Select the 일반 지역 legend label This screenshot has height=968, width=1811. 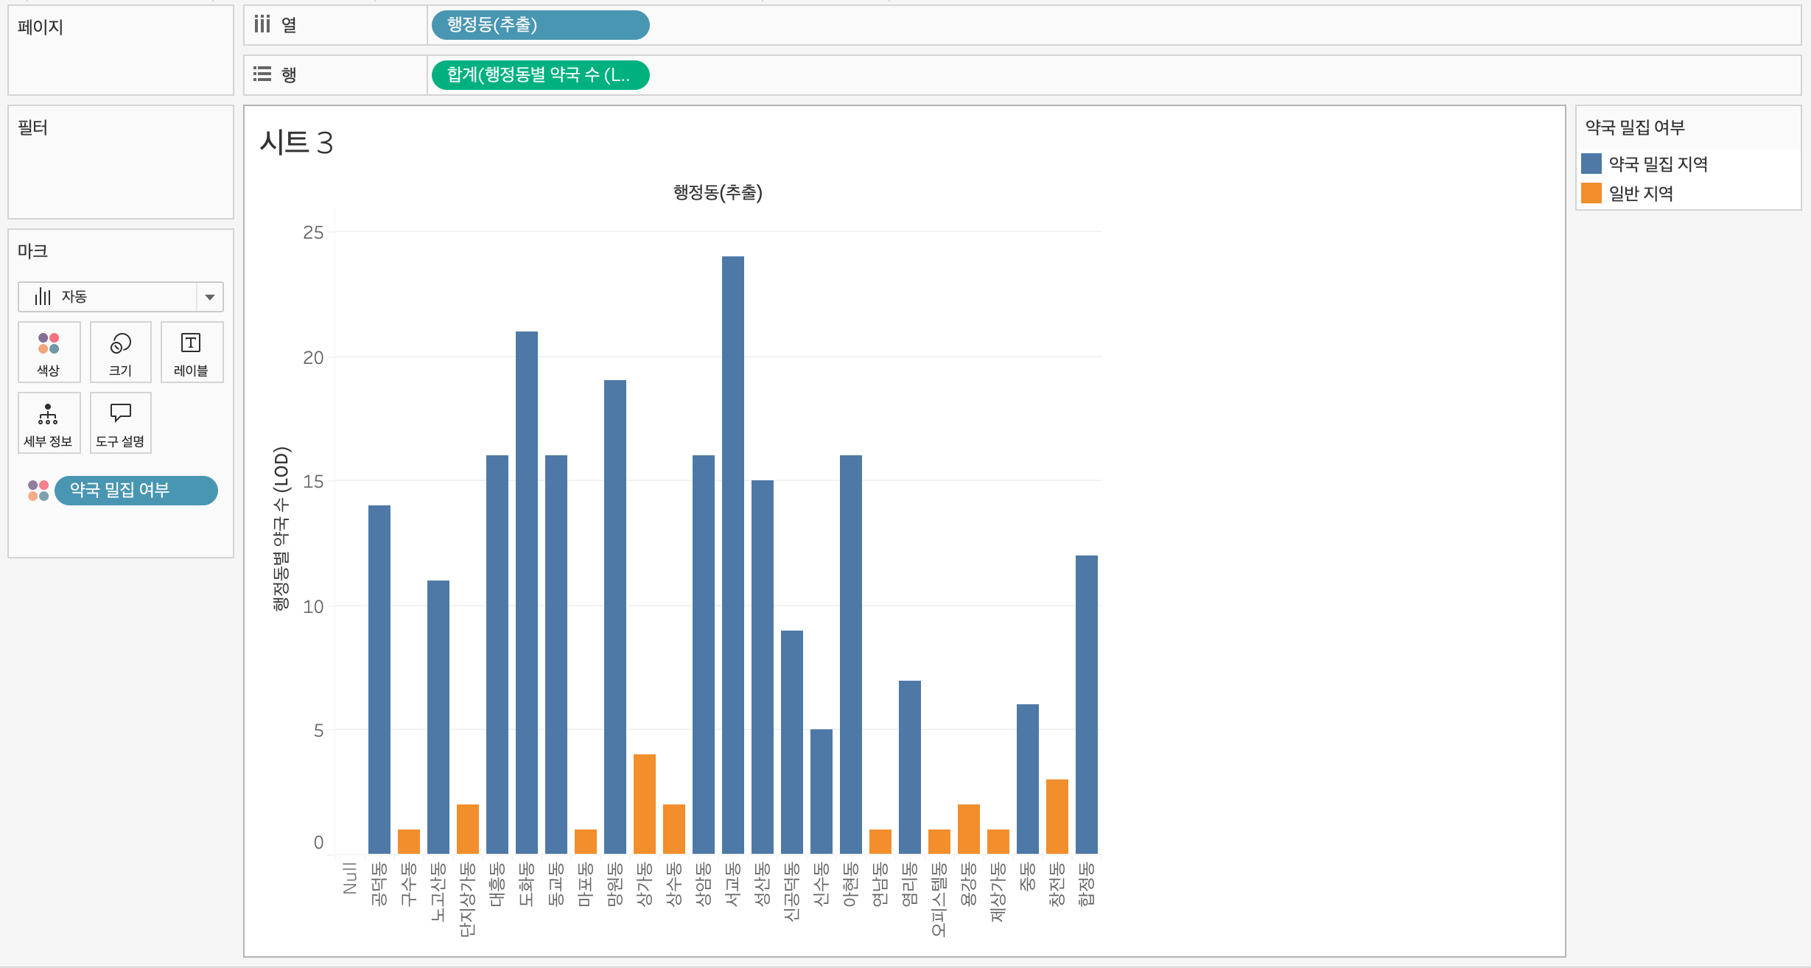tap(1641, 193)
